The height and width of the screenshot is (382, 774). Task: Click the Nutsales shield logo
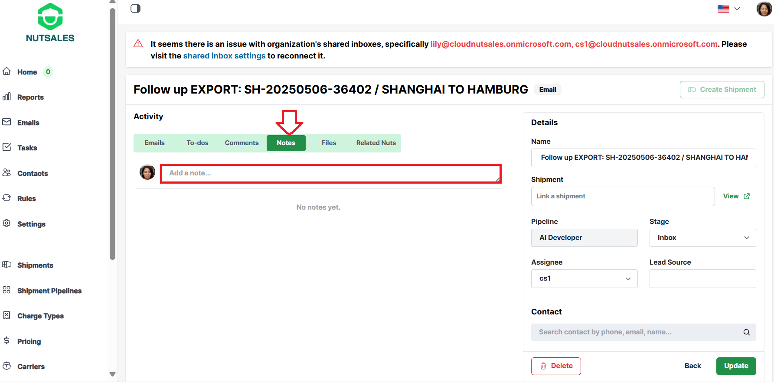[50, 16]
